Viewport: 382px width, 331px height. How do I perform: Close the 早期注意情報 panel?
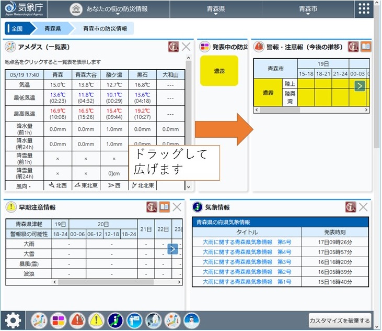tap(177, 207)
